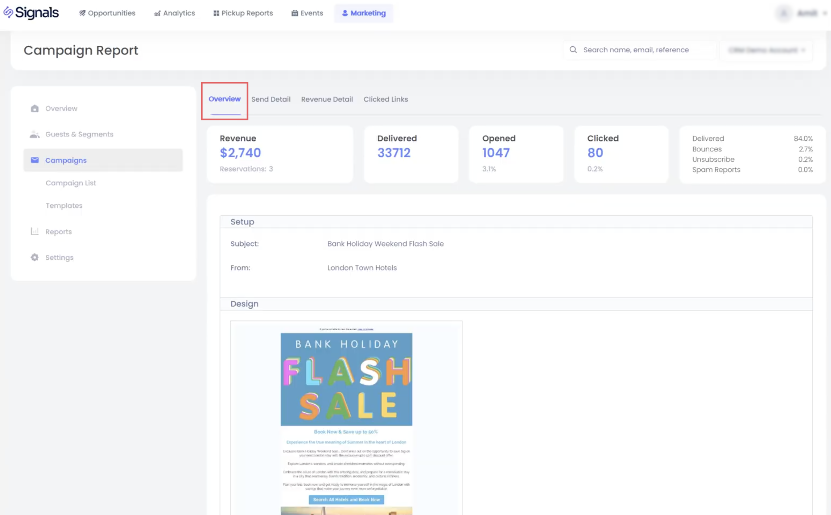Click the Events calendar icon
This screenshot has height=515, width=831.
(x=294, y=13)
